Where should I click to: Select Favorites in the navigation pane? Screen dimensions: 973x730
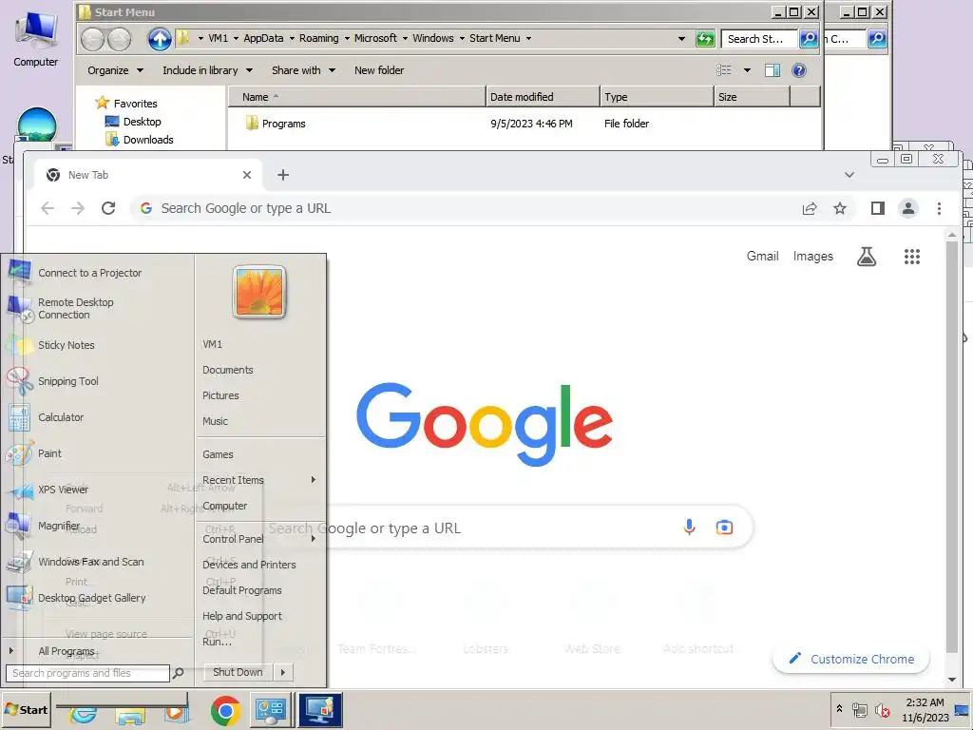(135, 104)
